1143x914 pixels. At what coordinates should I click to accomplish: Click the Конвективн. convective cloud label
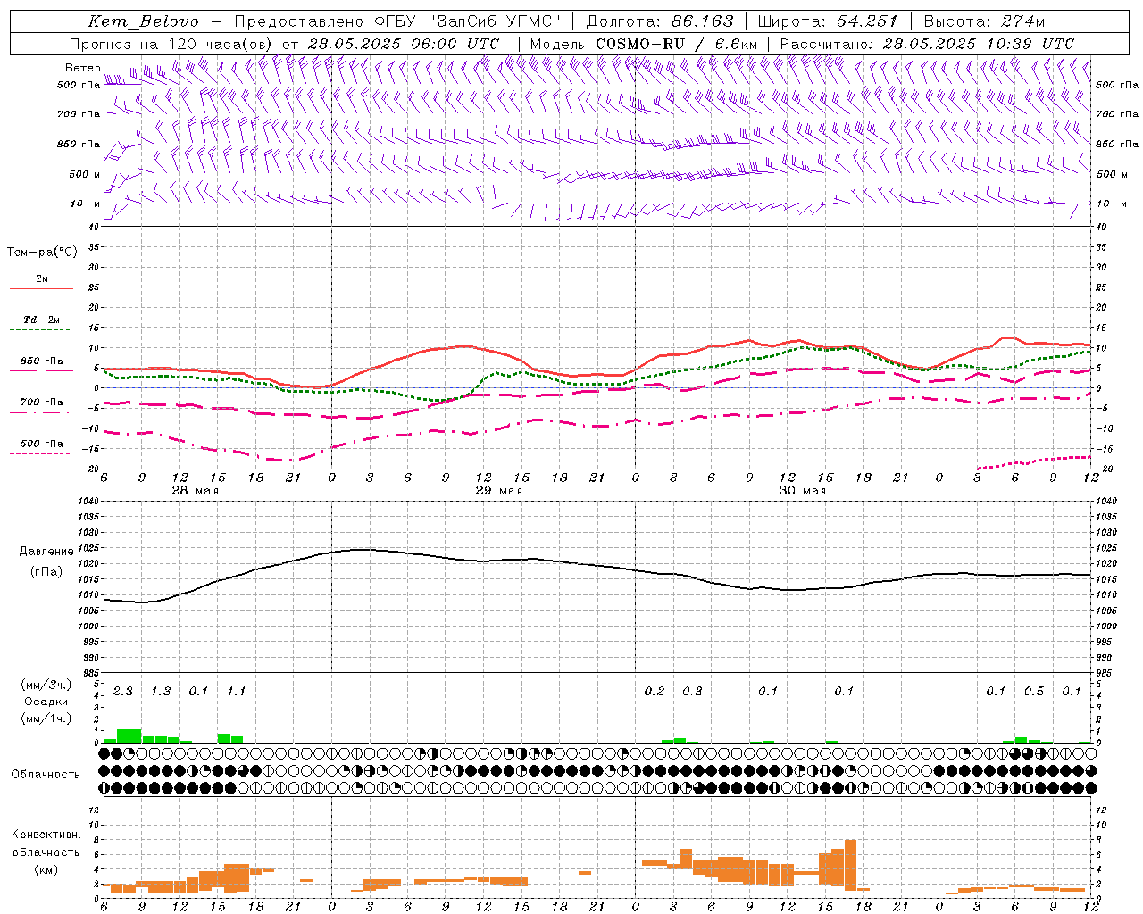click(46, 835)
